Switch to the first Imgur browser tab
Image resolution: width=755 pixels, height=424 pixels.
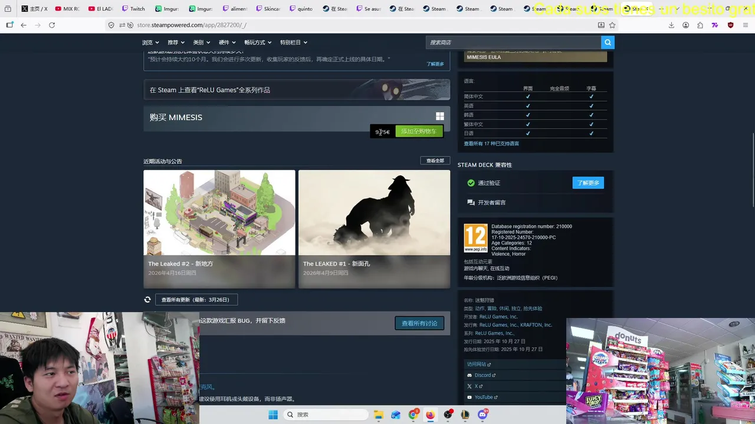click(x=167, y=9)
